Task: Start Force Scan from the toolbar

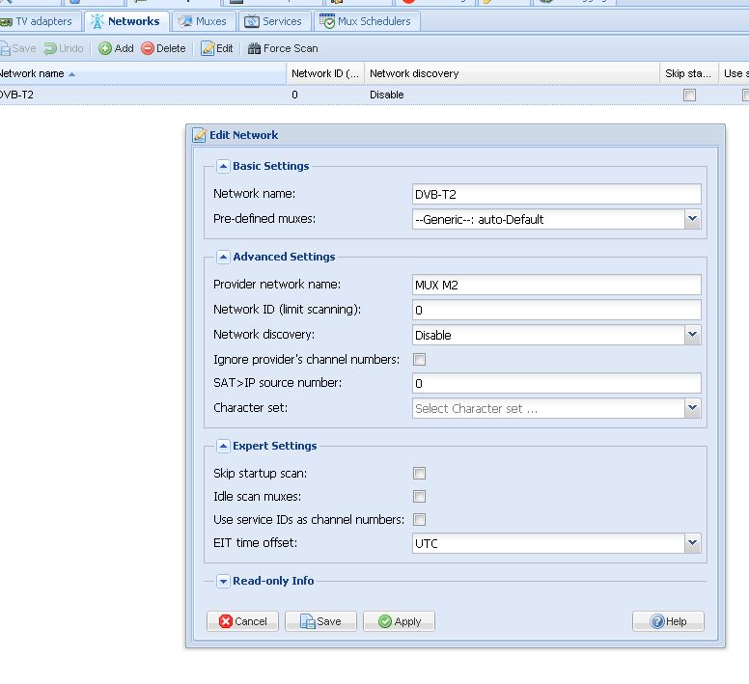Action: click(x=283, y=48)
